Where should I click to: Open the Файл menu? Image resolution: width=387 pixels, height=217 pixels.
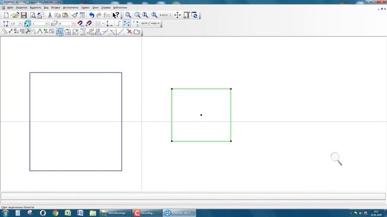click(10, 8)
